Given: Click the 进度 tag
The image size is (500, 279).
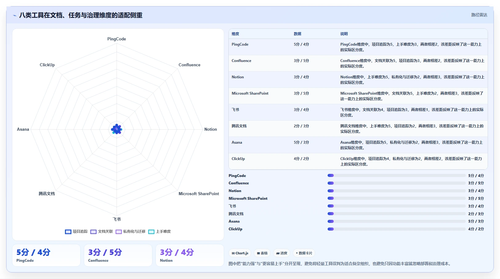Looking at the screenshot, I should [282, 253].
